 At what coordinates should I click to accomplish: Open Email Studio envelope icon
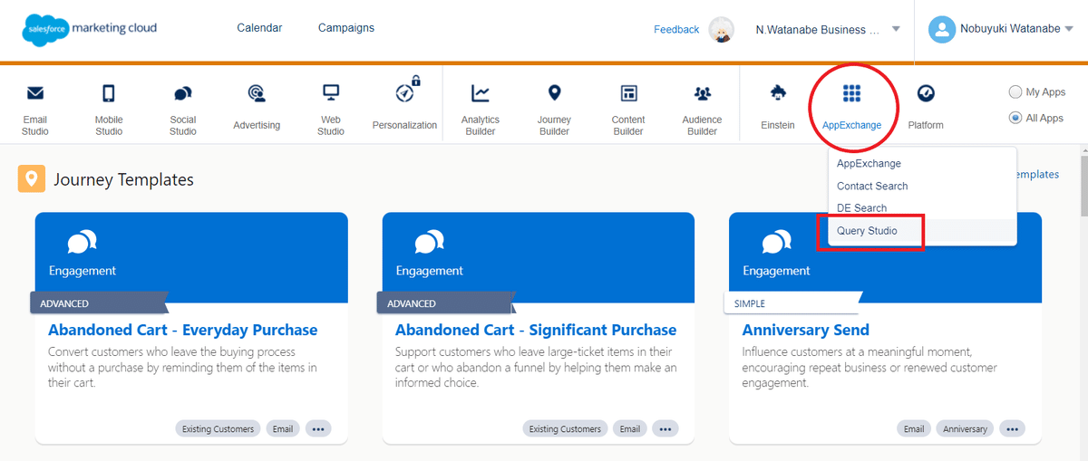[x=35, y=93]
